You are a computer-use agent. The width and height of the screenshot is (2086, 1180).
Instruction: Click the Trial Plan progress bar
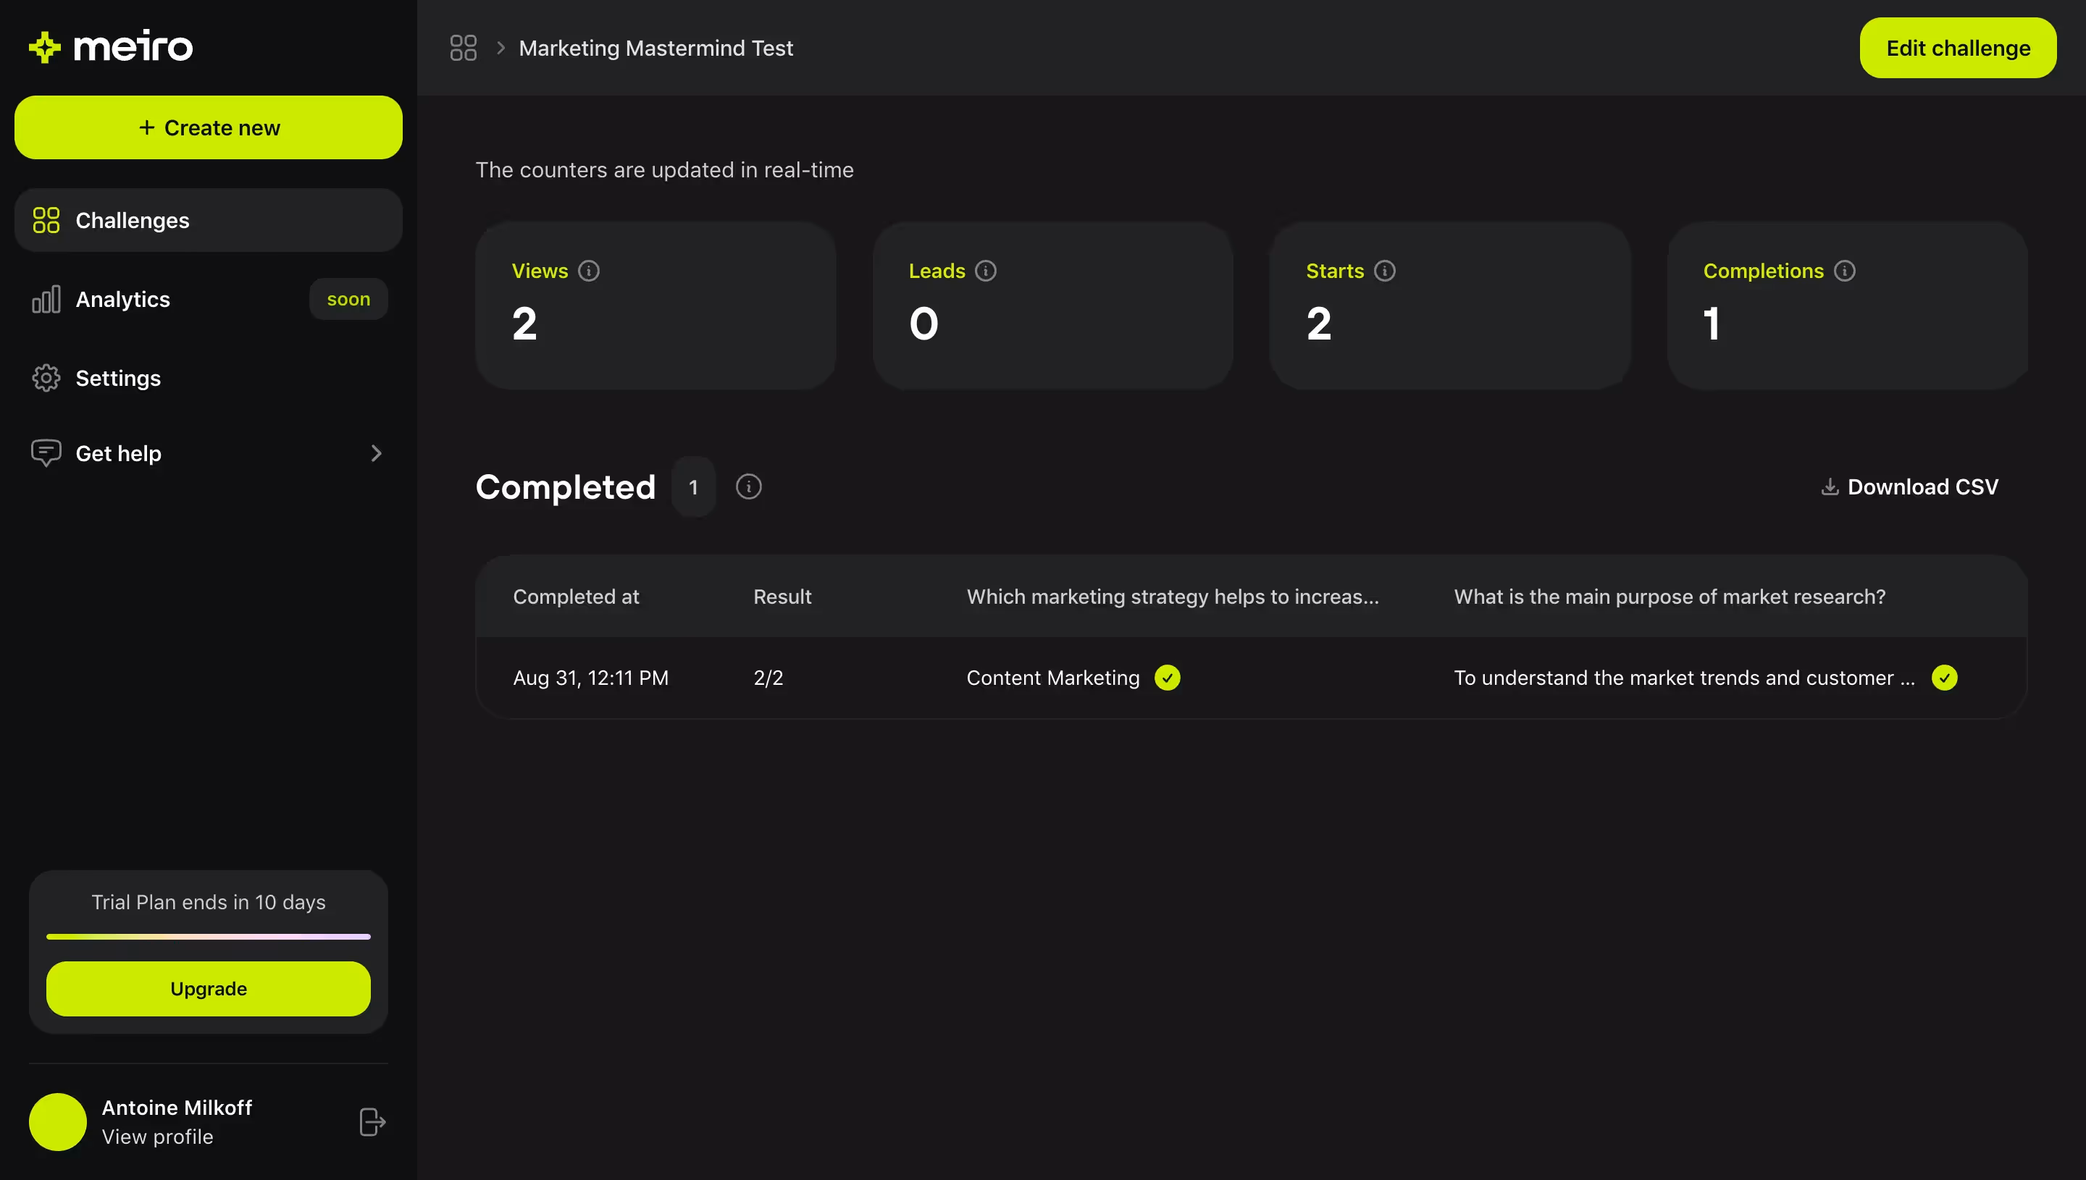coord(208,936)
